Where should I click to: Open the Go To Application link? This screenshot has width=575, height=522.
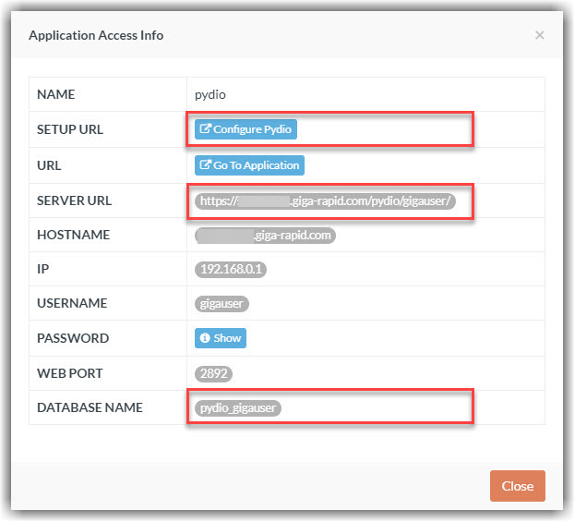click(249, 165)
